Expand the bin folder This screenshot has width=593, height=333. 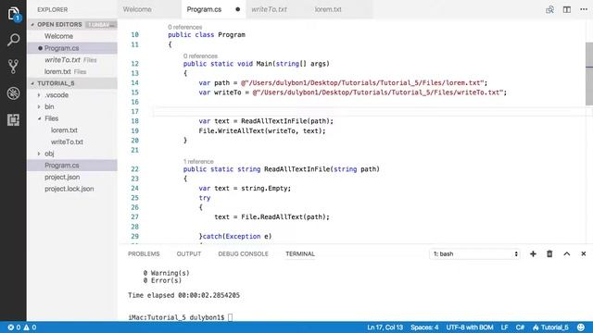[49, 107]
